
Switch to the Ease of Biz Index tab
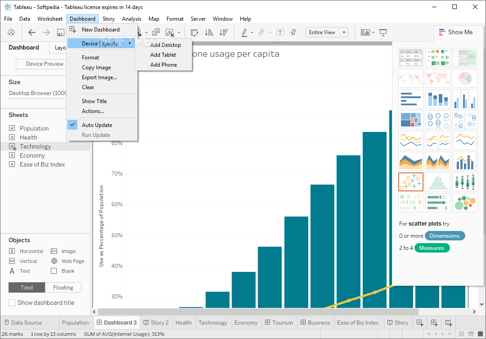[x=358, y=323]
